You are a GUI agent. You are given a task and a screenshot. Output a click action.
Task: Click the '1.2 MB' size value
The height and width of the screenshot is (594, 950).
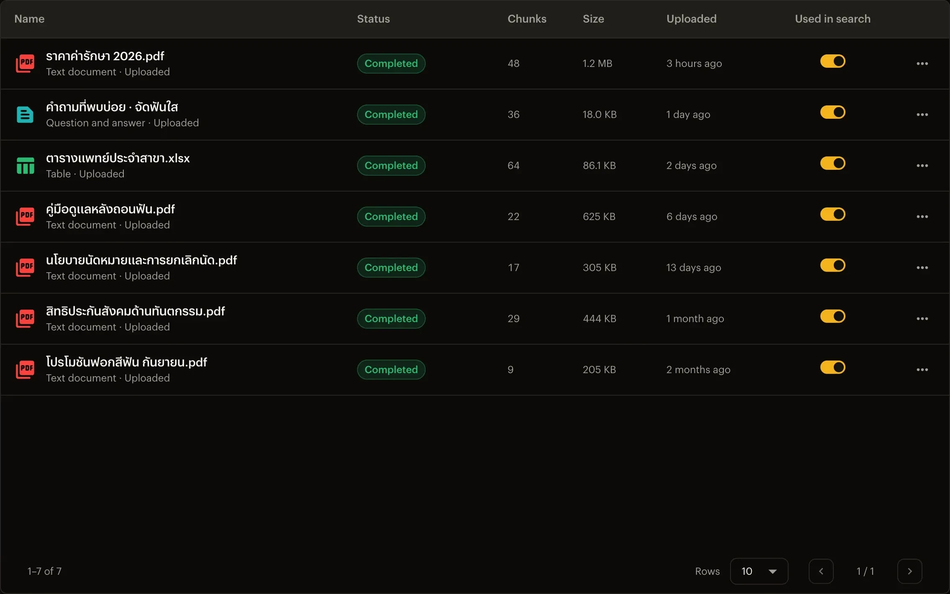click(598, 64)
